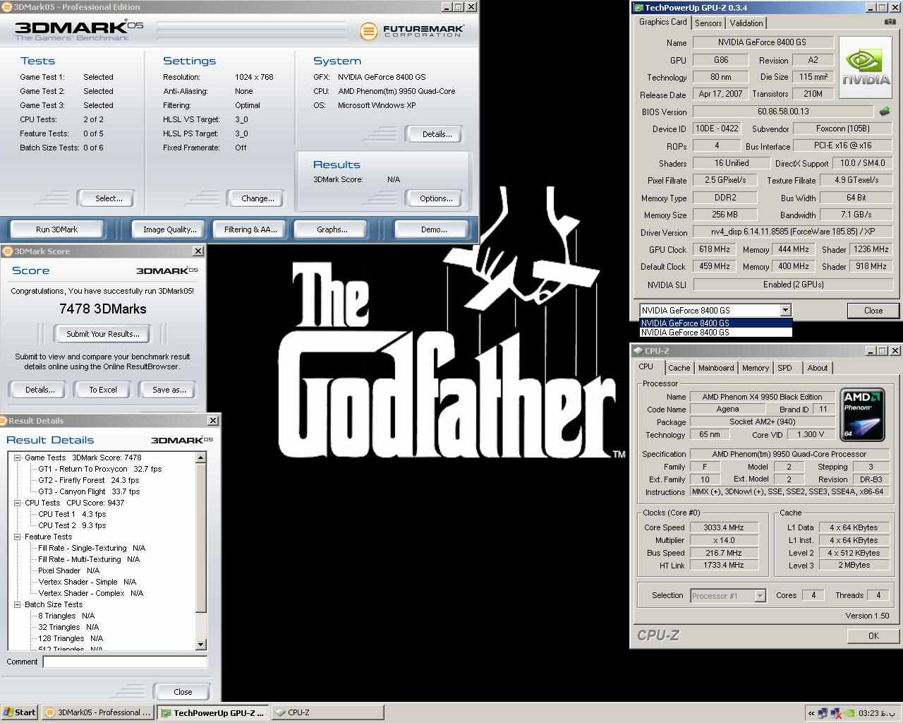Open SPD tab in CPU-Z
The width and height of the screenshot is (903, 723).
click(x=784, y=368)
